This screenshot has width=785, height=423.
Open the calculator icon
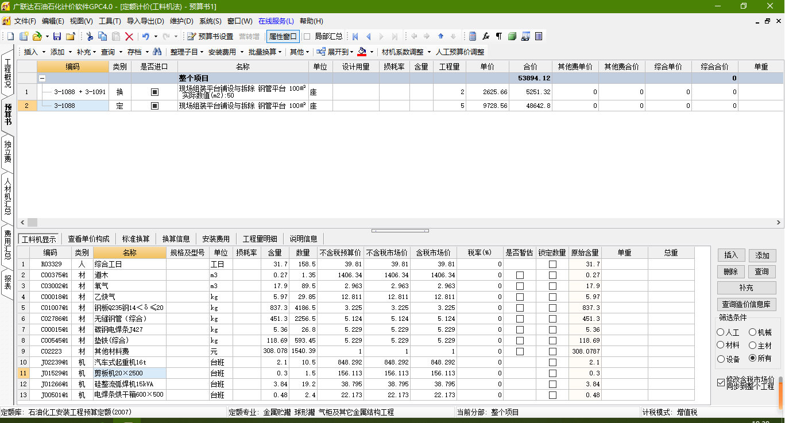pos(473,36)
